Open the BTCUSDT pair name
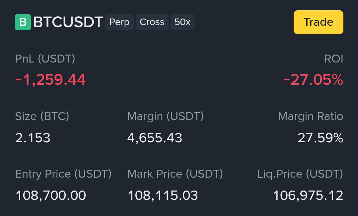This screenshot has height=216, width=358. pyautogui.click(x=68, y=22)
